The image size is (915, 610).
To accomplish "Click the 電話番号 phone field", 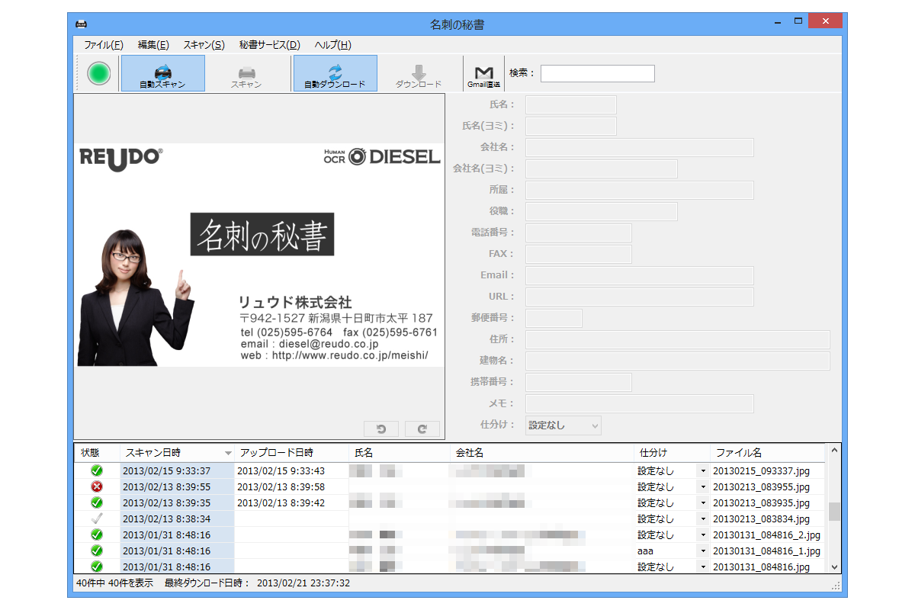I will click(x=579, y=233).
